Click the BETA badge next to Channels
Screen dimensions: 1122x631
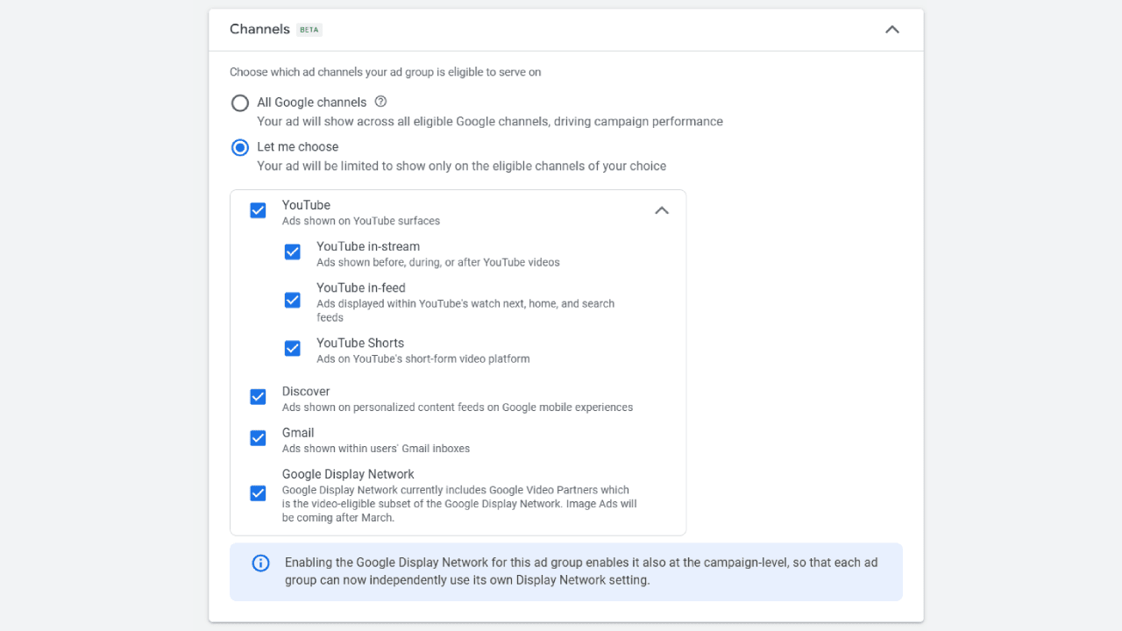click(x=309, y=30)
